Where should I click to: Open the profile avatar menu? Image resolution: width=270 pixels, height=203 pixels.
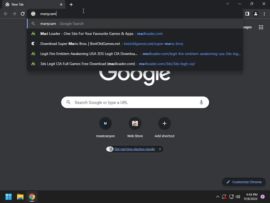tap(256, 14)
